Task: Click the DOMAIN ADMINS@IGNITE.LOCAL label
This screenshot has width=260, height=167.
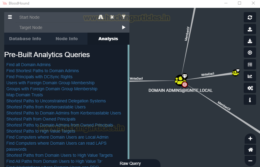Action: (x=180, y=91)
